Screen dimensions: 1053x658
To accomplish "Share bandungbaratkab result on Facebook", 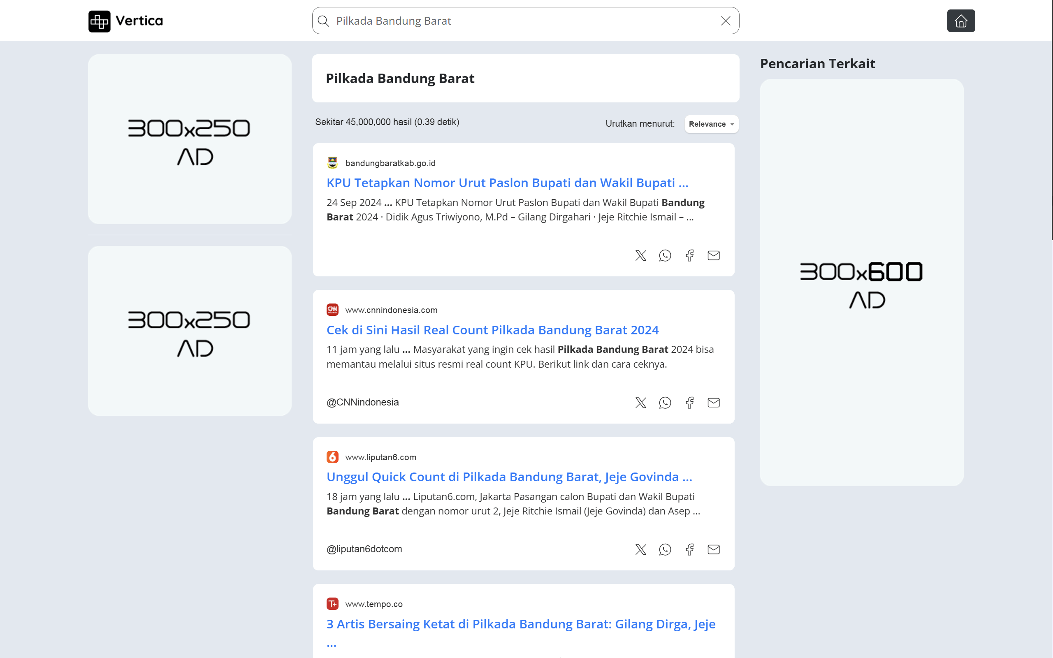I will coord(689,255).
